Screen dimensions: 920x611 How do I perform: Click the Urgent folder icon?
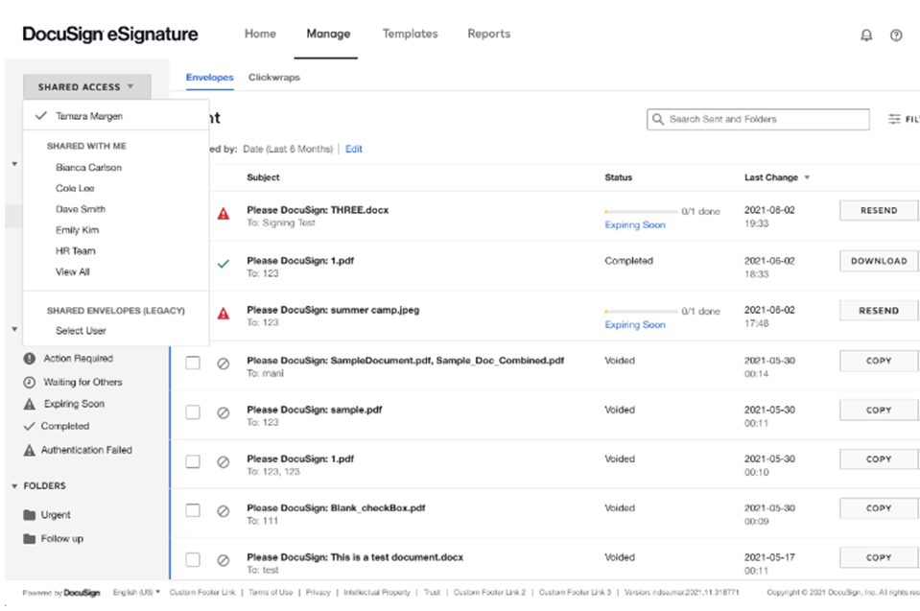point(30,515)
